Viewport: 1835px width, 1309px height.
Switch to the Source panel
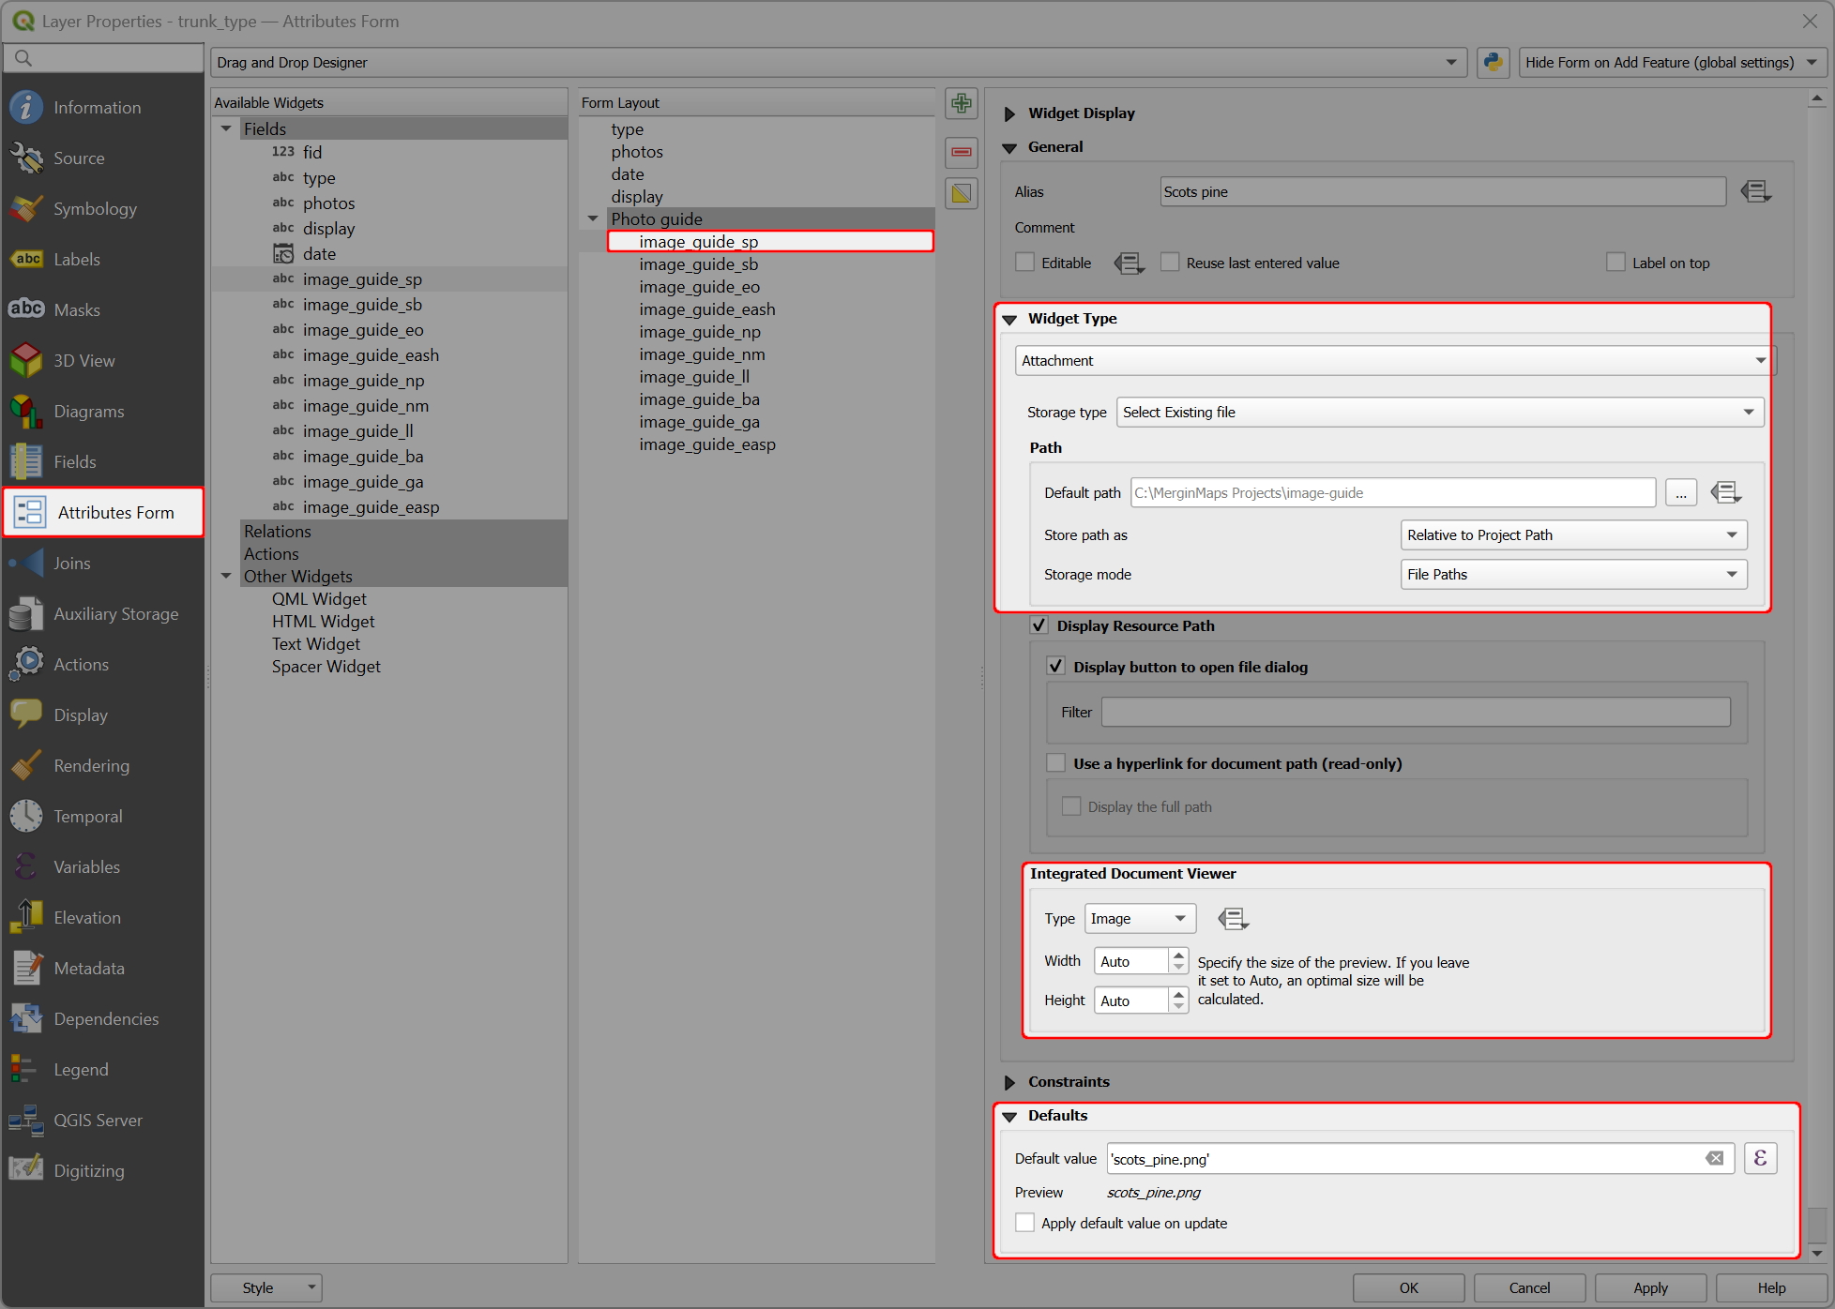coord(78,158)
